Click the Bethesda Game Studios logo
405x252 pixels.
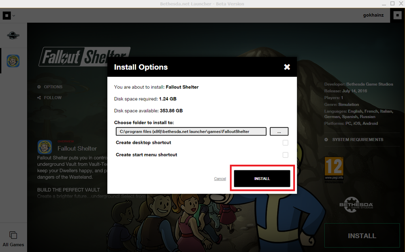[356, 205]
